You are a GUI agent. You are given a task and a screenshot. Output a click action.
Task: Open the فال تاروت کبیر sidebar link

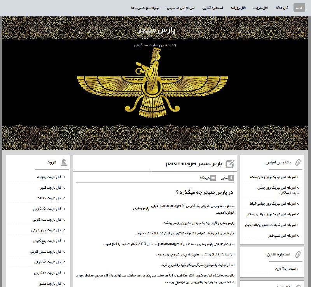point(51,188)
